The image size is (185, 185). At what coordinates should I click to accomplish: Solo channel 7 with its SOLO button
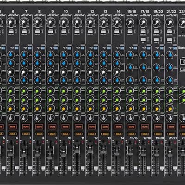pyautogui.click(x=26, y=134)
